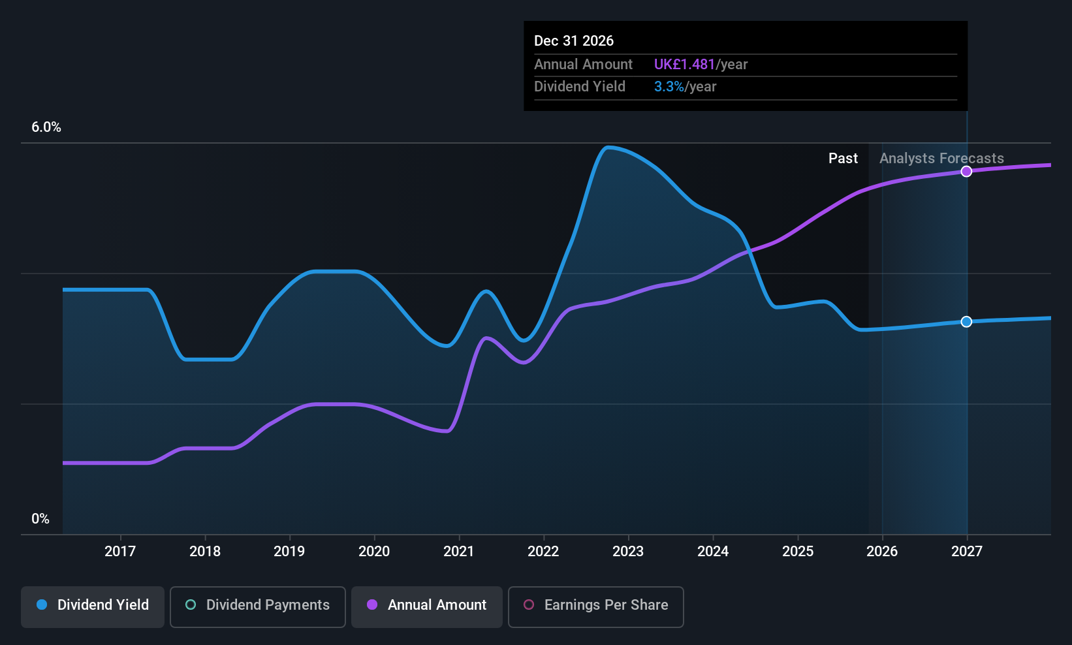Image resolution: width=1072 pixels, height=645 pixels.
Task: Toggle the Dividend Yield series visibility
Action: tap(92, 606)
